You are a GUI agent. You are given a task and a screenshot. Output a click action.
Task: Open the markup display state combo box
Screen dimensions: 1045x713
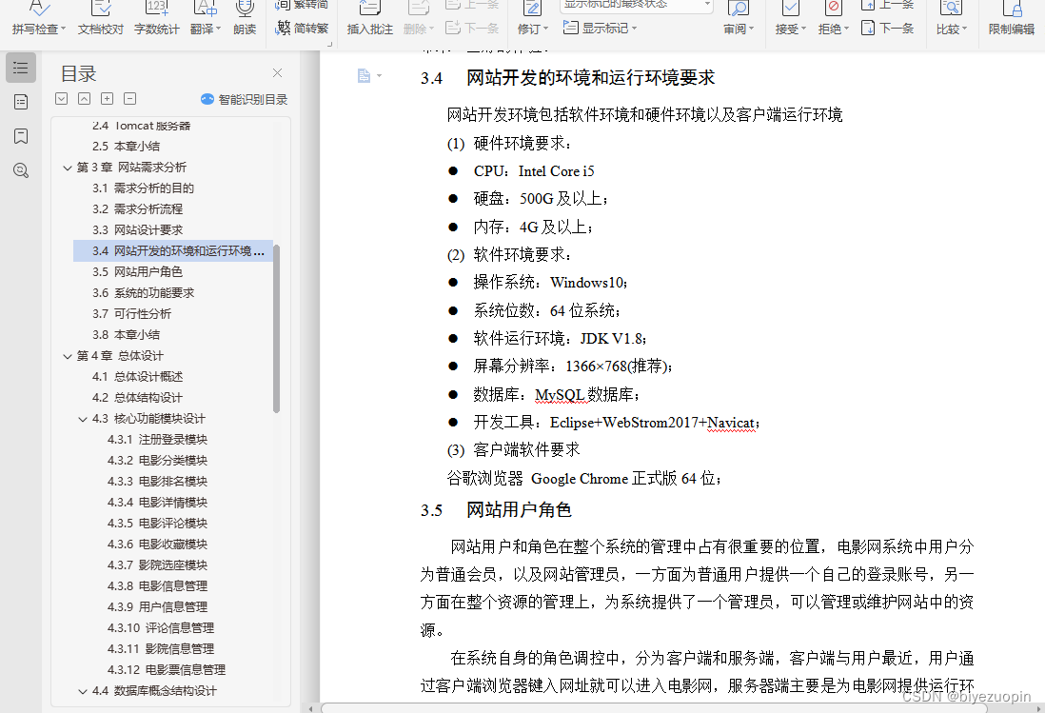[x=637, y=6]
